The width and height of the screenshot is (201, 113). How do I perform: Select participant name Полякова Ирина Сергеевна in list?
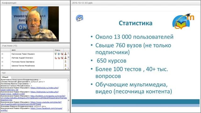point(23,62)
